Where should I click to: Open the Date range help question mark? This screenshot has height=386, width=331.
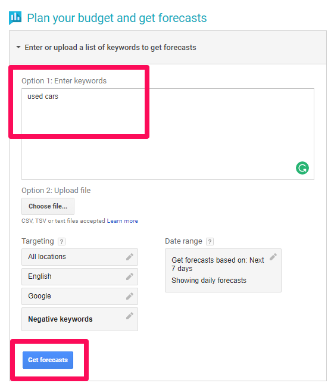pyautogui.click(x=210, y=241)
